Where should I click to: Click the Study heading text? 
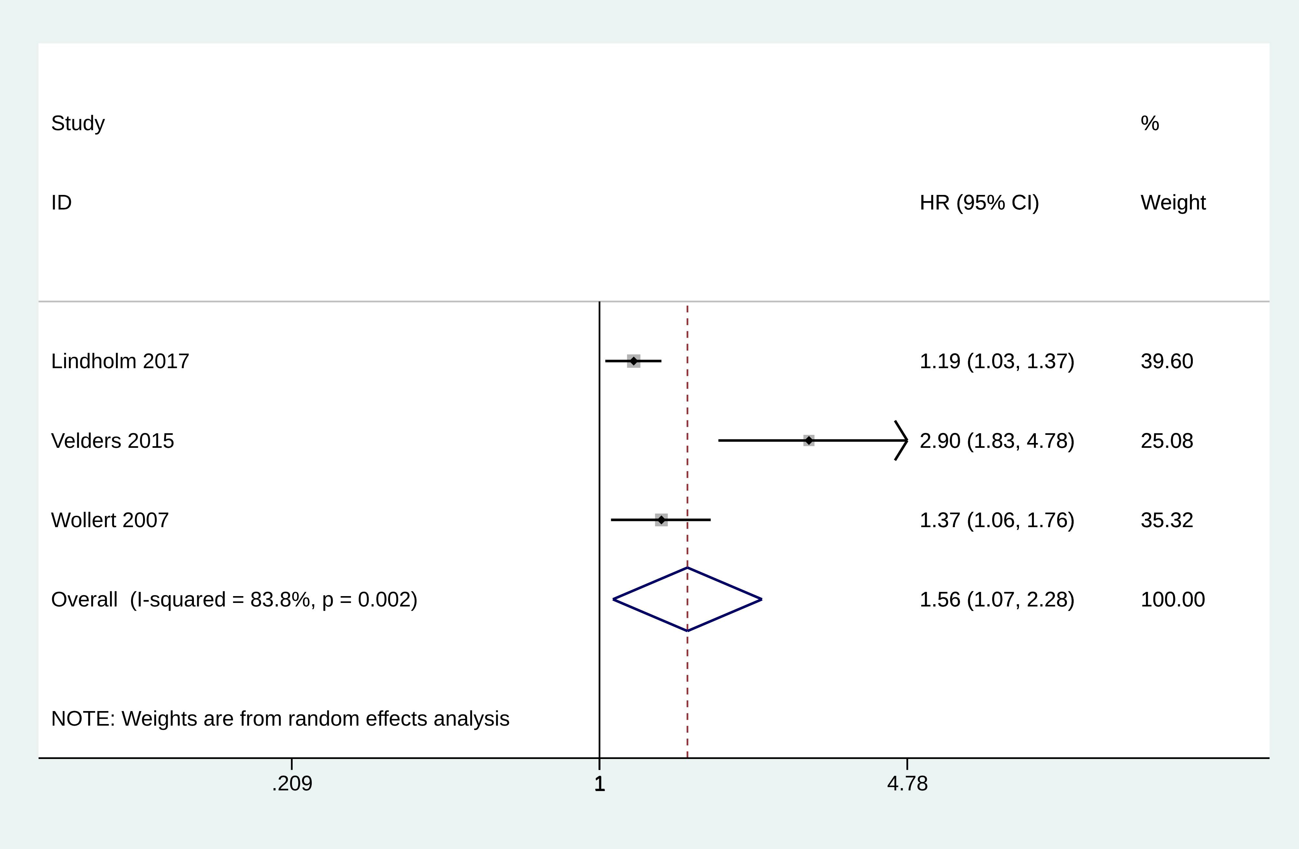pos(78,123)
